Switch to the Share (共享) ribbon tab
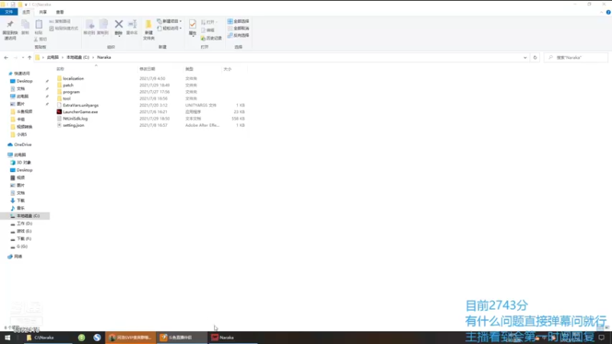The image size is (612, 344). click(43, 12)
